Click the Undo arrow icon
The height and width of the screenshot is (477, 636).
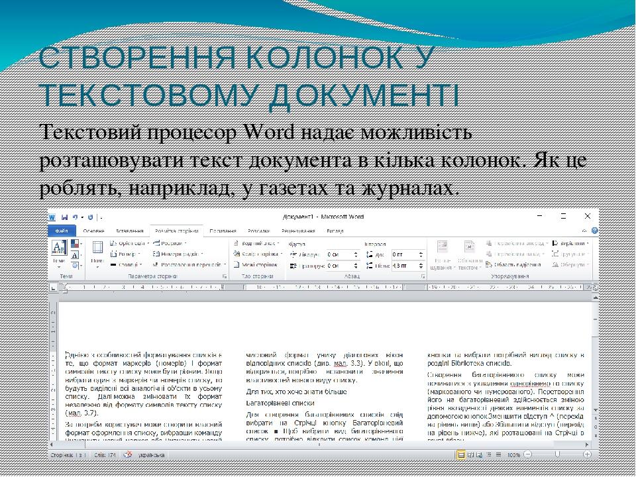[x=76, y=217]
